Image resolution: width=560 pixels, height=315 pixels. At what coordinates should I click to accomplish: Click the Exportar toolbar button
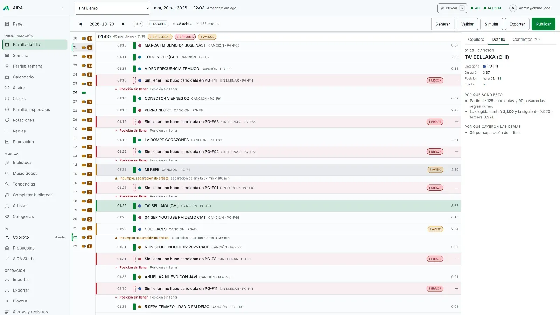point(517,24)
